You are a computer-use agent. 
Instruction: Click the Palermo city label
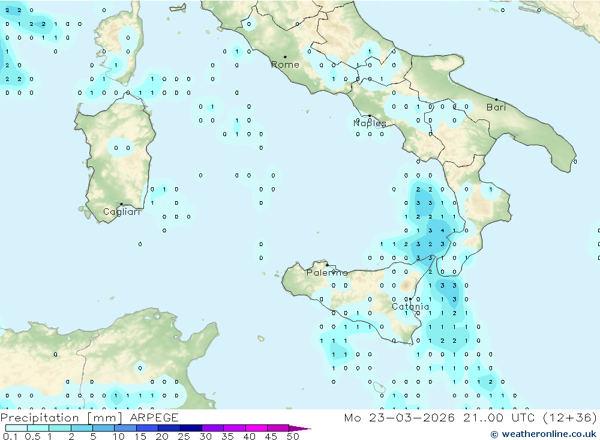coord(327,273)
